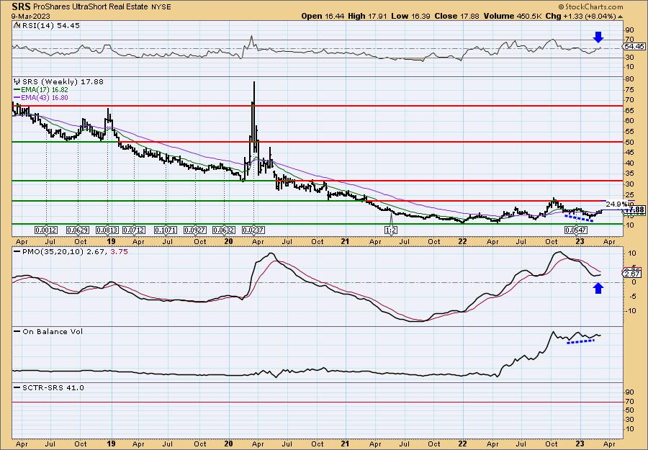Click the 'RSI(14) 54.45' panel label
The width and height of the screenshot is (648, 450).
(x=50, y=26)
